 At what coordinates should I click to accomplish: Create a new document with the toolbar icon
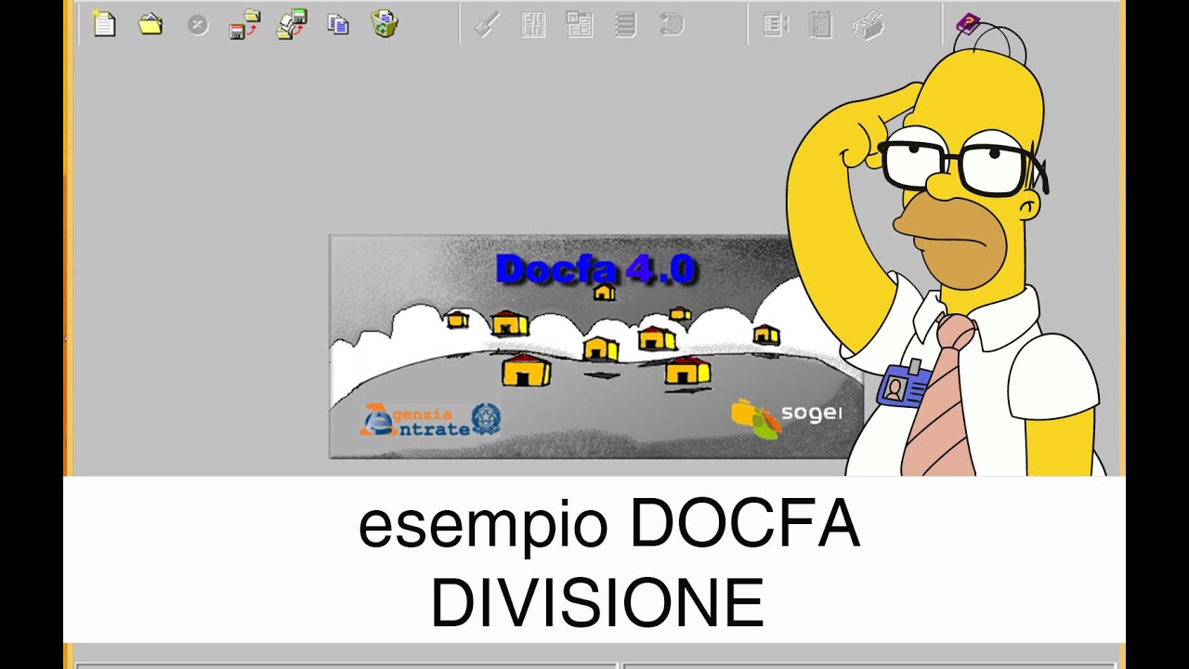(x=104, y=23)
